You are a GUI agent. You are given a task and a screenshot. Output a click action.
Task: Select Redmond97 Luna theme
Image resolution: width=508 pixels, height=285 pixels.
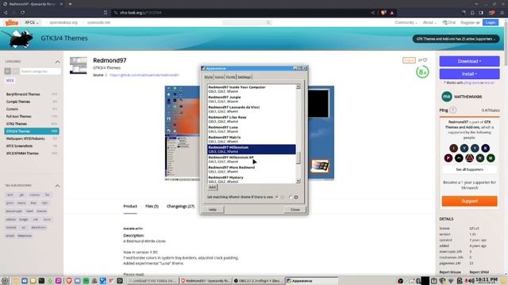(x=252, y=129)
